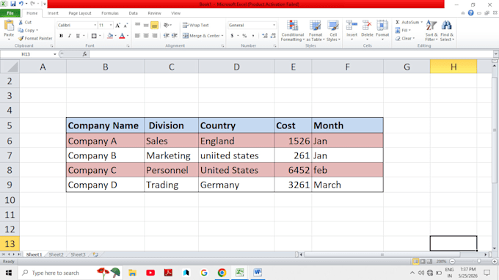
Task: Open the Font dialog launcher
Action: (128, 46)
